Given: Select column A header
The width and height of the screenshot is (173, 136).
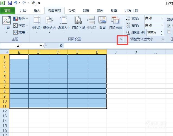Looking at the screenshot, I should pyautogui.click(x=19, y=52).
